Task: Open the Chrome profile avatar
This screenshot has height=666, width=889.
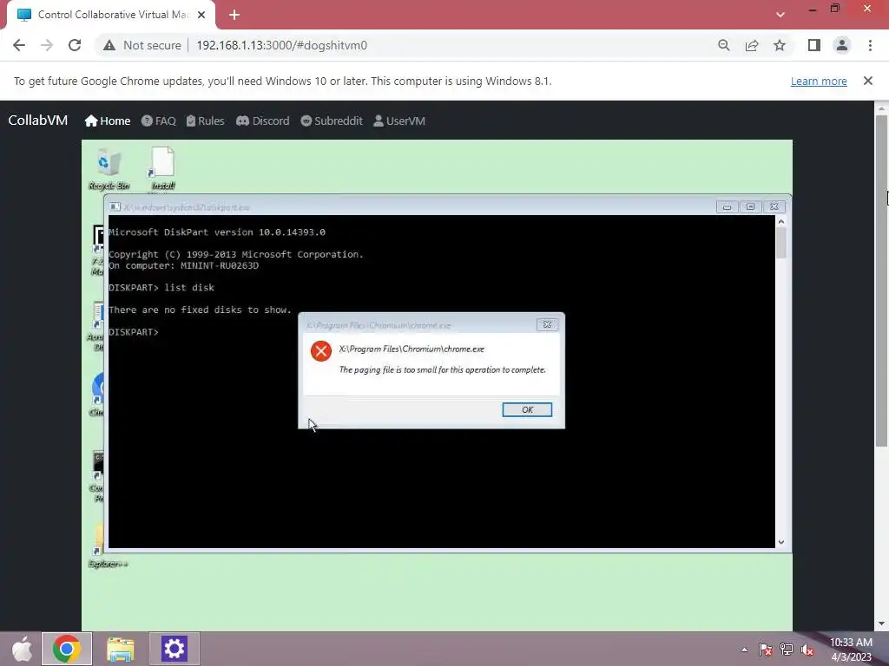Action: coord(842,45)
